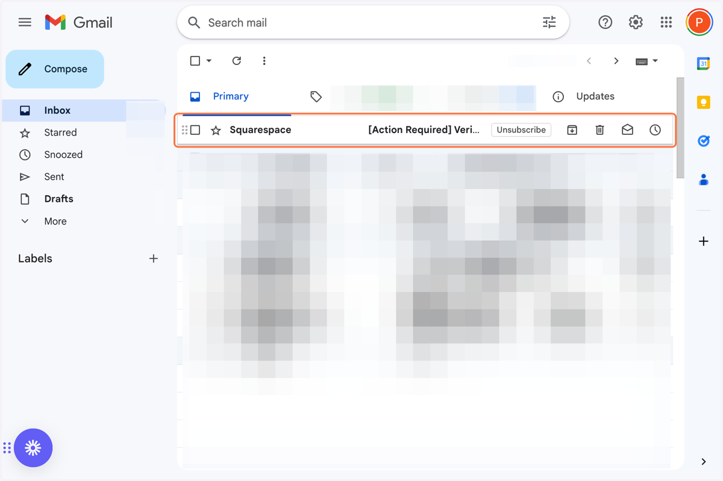The width and height of the screenshot is (723, 481).
Task: Open the toolbar More options menu
Action: [x=264, y=61]
